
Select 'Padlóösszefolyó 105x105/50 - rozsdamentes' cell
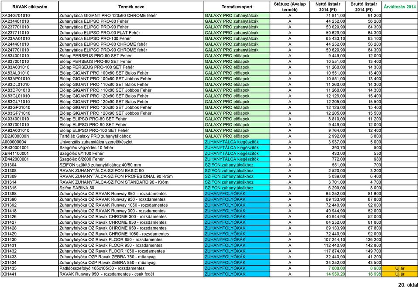tap(131, 268)
